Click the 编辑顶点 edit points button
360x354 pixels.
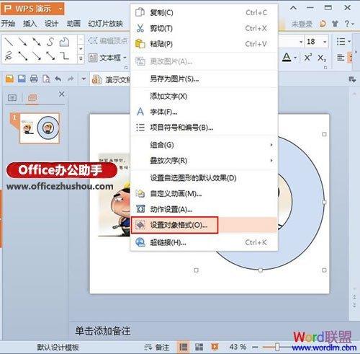(x=108, y=41)
